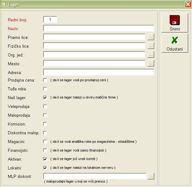This screenshot has height=187, width=192.
Task: Disable the Aktivan checkbox
Action: 45,159
